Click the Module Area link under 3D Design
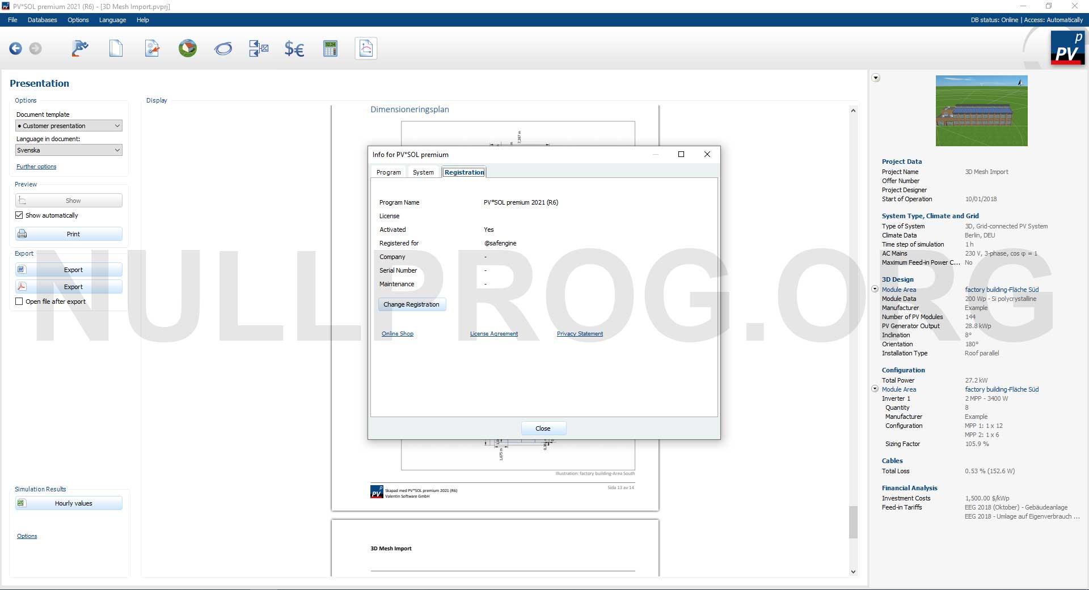 (x=898, y=290)
